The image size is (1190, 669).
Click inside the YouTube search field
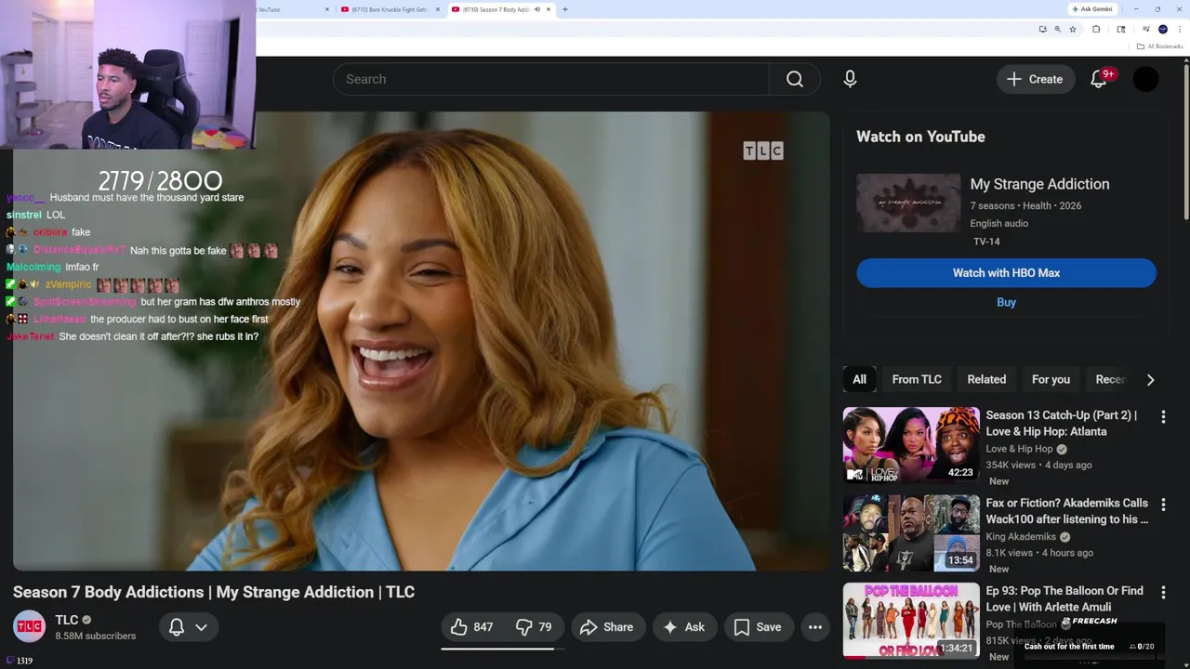551,79
